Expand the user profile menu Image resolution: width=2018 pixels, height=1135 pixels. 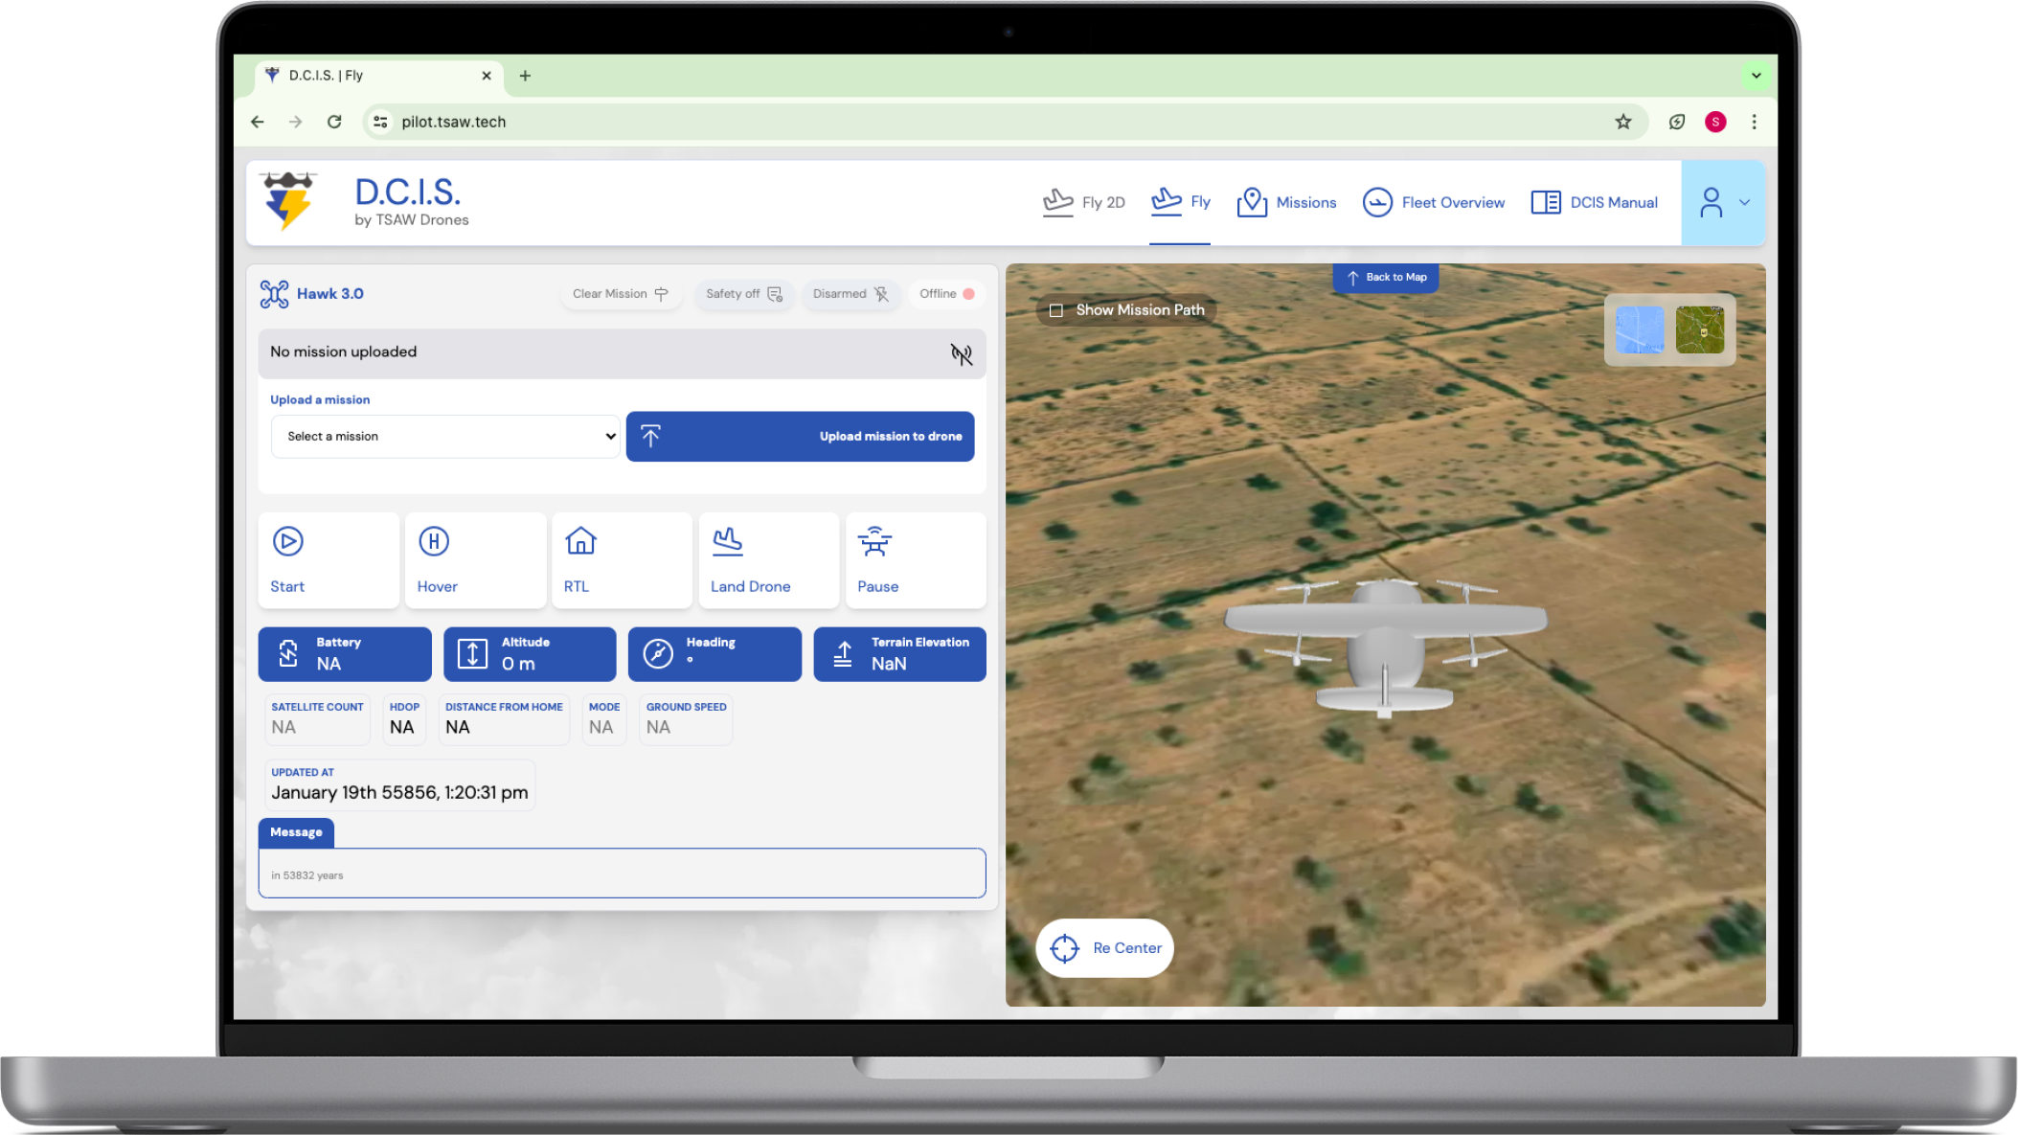tap(1722, 202)
